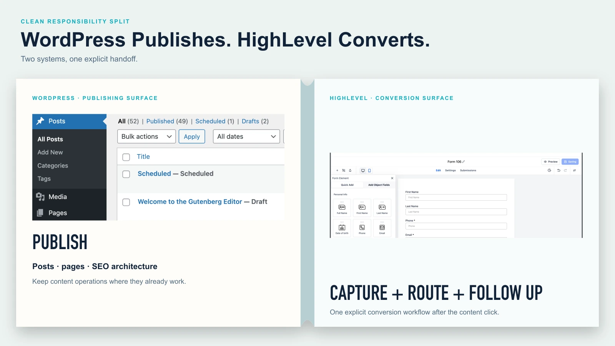Open the Scheduled post title link

click(154, 173)
